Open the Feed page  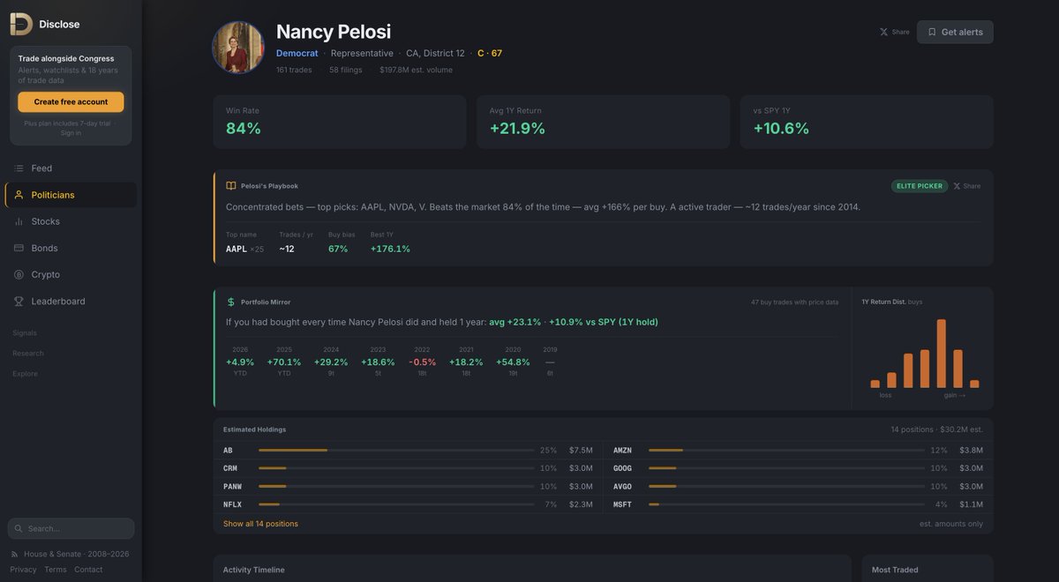[71, 168]
